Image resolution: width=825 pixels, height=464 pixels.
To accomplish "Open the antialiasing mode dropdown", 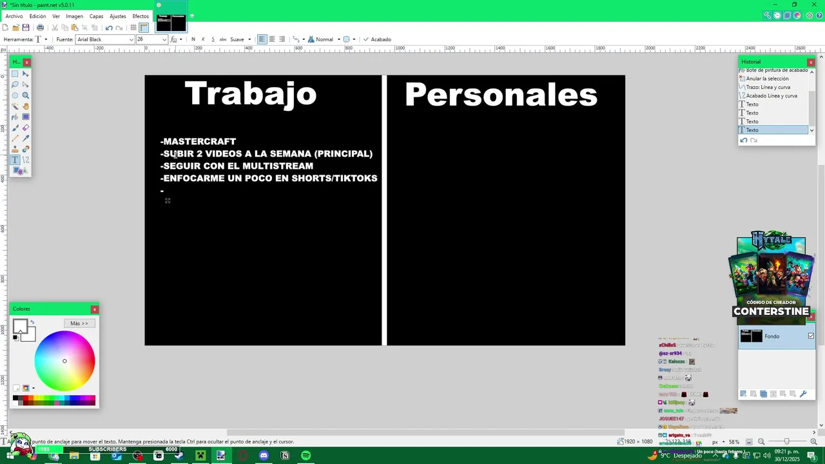I will pyautogui.click(x=349, y=39).
